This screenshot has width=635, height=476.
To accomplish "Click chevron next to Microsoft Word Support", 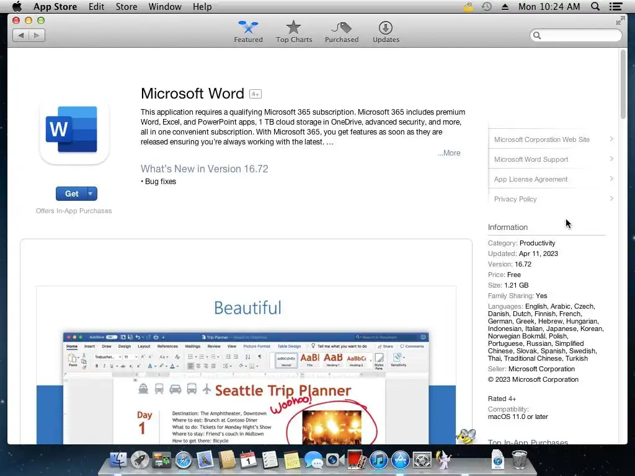I will click(611, 159).
